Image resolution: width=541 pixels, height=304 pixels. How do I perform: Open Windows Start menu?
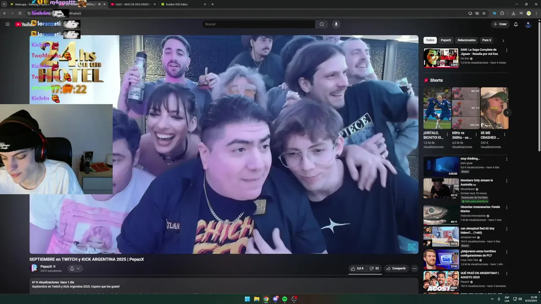[x=247, y=299]
